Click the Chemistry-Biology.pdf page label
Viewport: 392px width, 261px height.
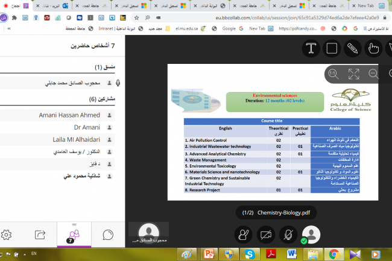tap(276, 213)
